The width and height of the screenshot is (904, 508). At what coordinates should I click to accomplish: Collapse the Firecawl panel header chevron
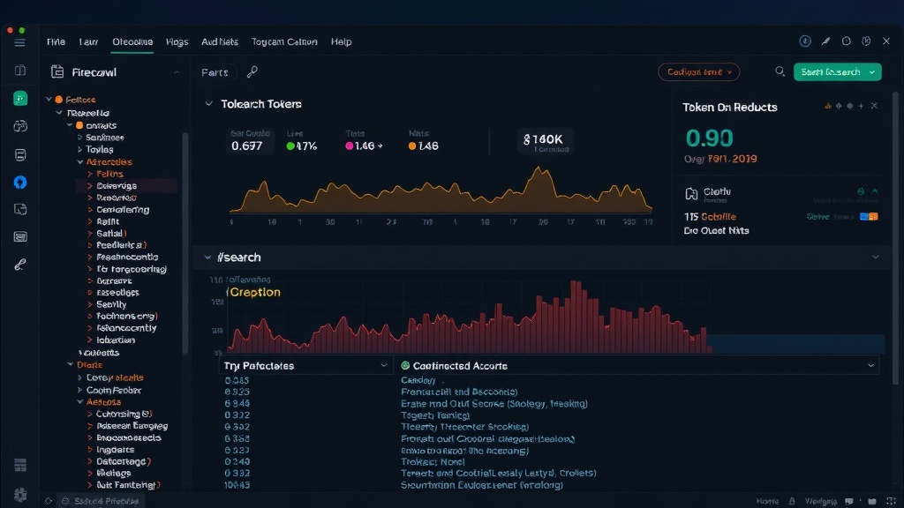coord(177,72)
